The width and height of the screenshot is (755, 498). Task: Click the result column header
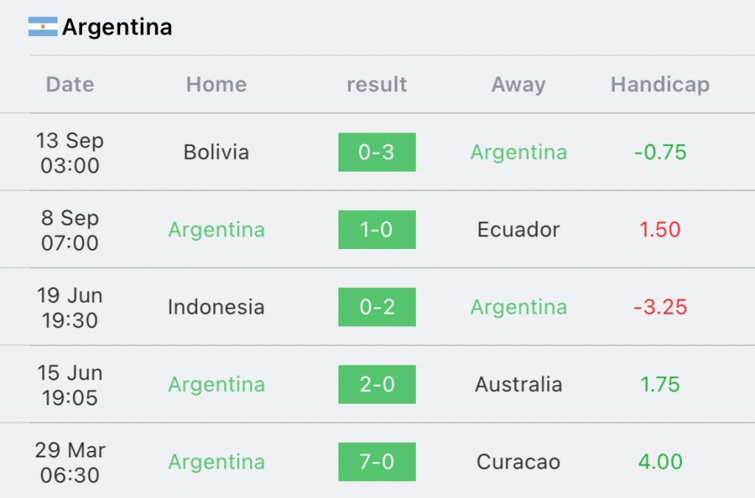377,84
